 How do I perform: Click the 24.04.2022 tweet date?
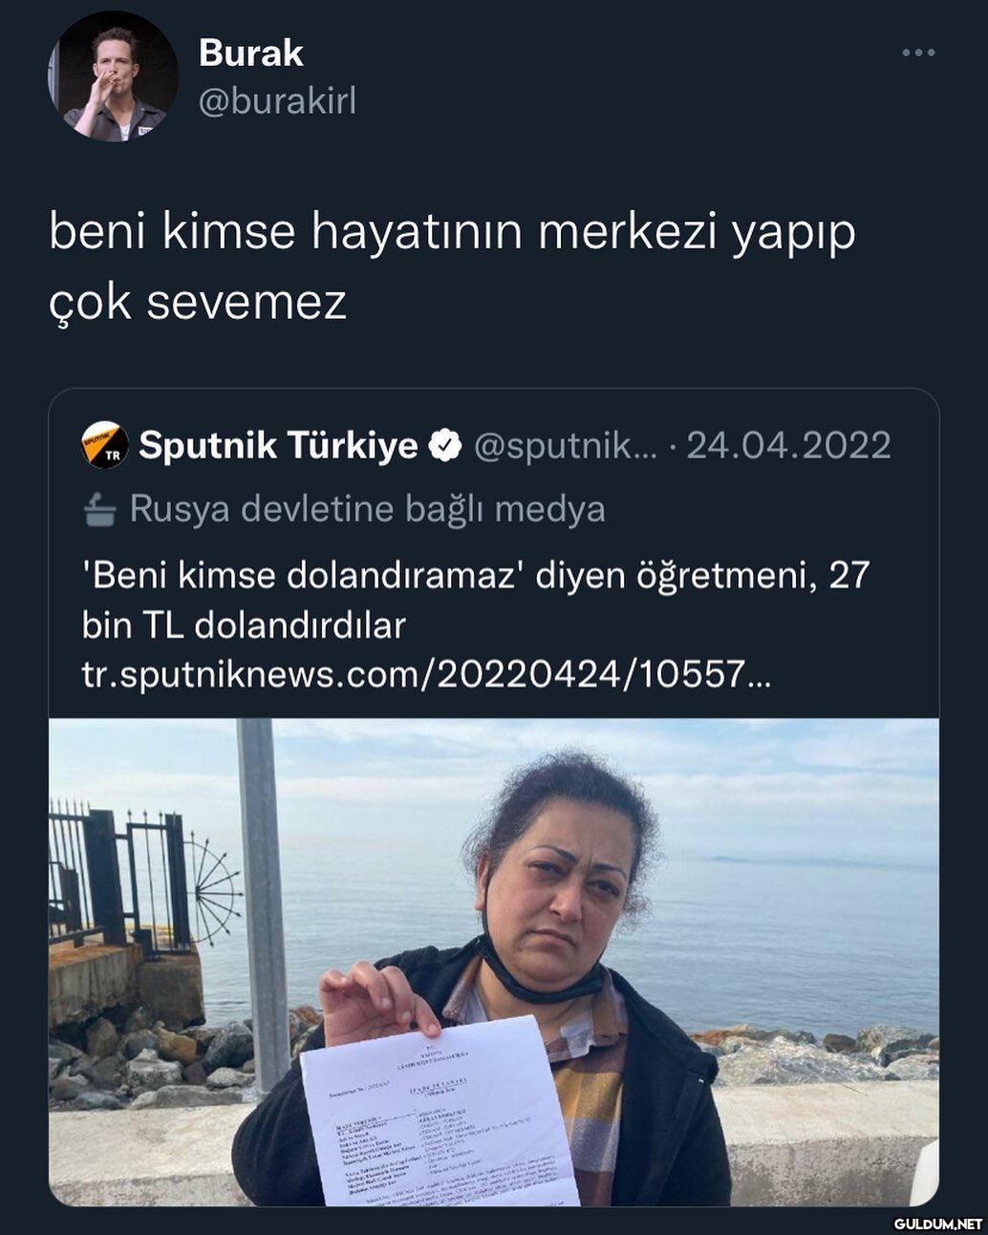(789, 445)
